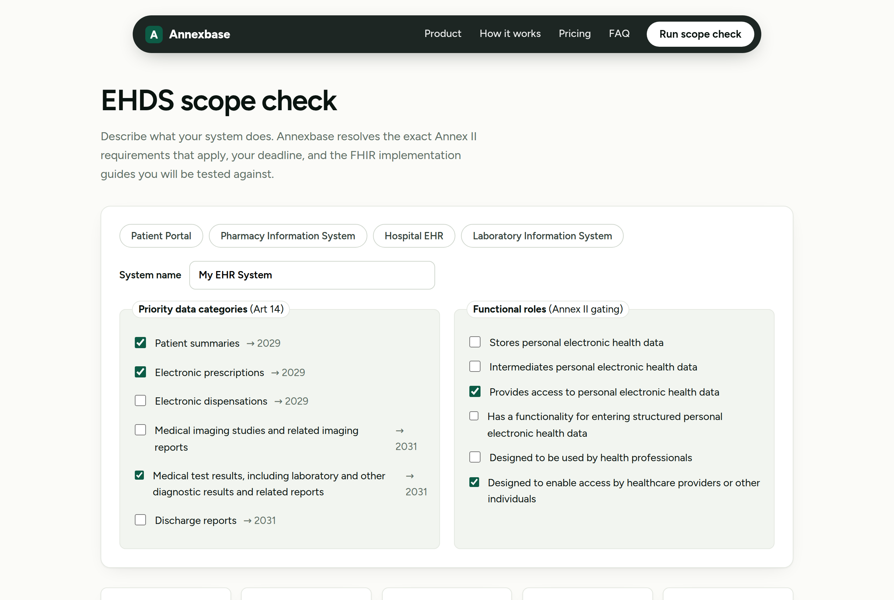
Task: Click the 'Discharge reports' label text
Action: click(x=196, y=521)
